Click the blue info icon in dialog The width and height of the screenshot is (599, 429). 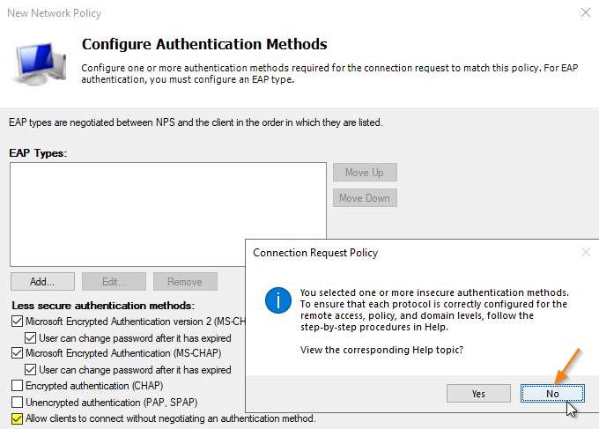[278, 300]
